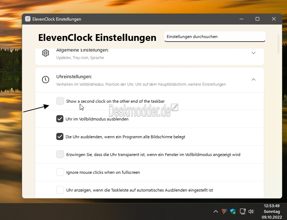This screenshot has width=287, height=220.
Task: Toggle 'Erzwingen Sie, dass die Uhr transparent' checkbox
Action: point(60,154)
